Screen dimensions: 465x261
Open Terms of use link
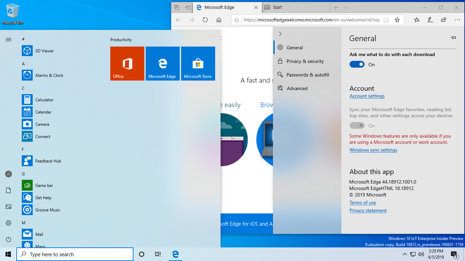click(x=363, y=203)
